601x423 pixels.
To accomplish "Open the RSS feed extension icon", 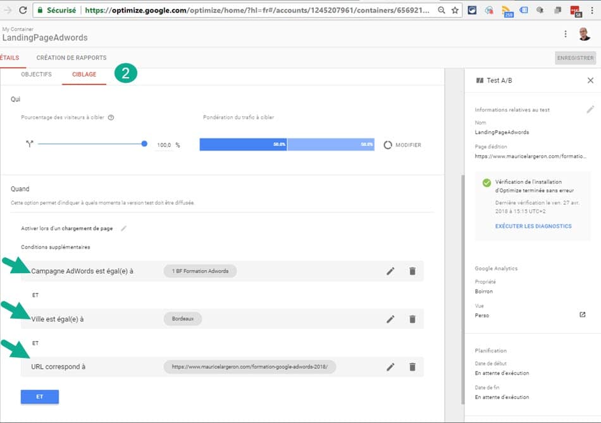I will point(507,11).
